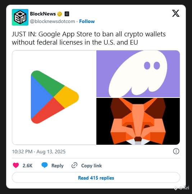Open the X logo link

pyautogui.click(x=176, y=13)
